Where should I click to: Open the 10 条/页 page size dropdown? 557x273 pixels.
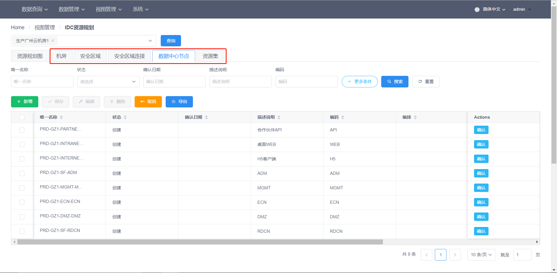pyautogui.click(x=481, y=255)
